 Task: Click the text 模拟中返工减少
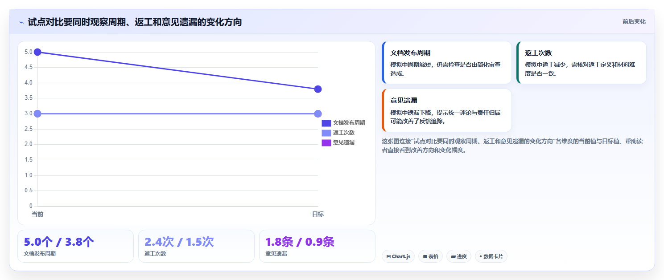[x=580, y=69]
